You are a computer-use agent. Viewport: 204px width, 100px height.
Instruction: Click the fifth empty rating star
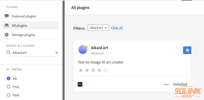point(106,70)
